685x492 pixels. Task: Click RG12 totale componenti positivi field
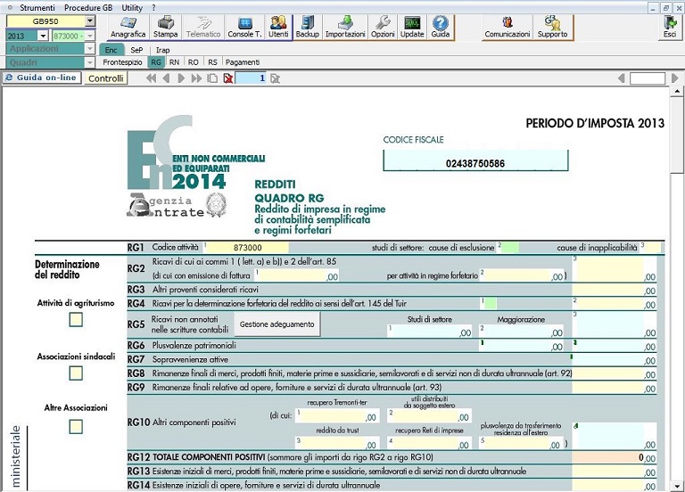point(614,457)
